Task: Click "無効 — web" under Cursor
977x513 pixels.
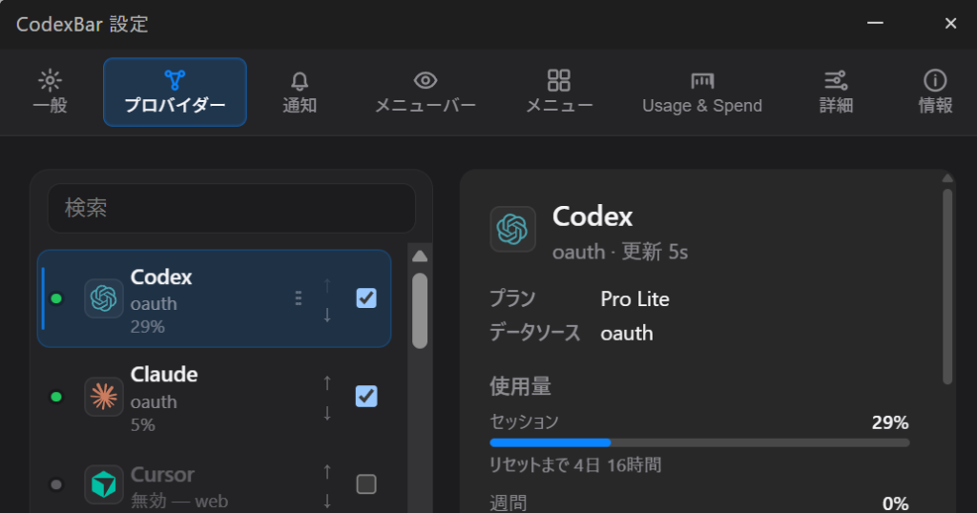Action: 179,502
